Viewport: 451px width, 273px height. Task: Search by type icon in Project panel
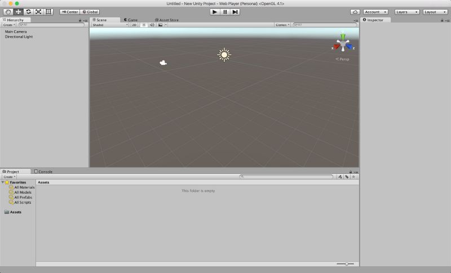click(x=340, y=177)
